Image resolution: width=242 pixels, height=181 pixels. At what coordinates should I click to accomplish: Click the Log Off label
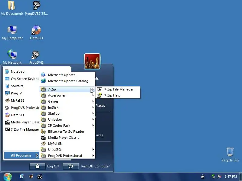53,167
